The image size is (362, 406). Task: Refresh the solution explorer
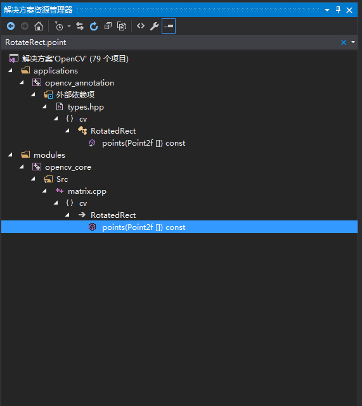94,26
